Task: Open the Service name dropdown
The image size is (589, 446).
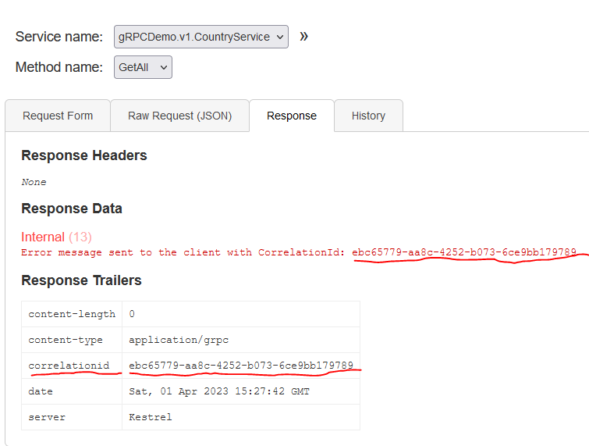Action: [x=201, y=37]
